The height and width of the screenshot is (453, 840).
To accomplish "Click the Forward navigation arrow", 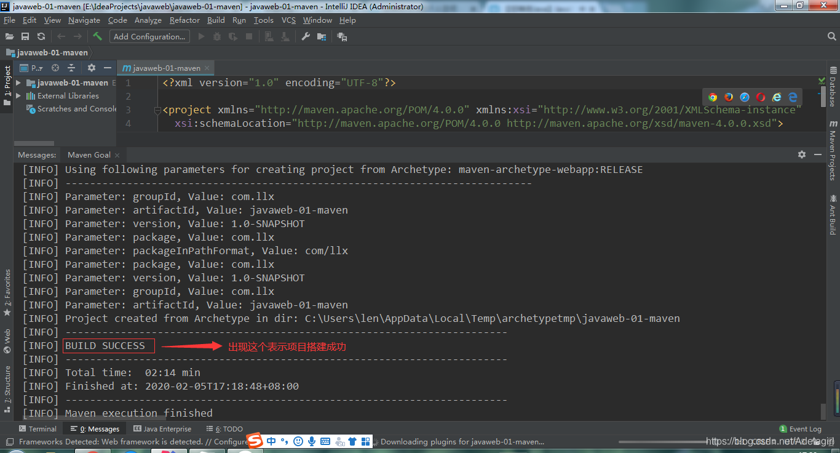I will pyautogui.click(x=77, y=36).
